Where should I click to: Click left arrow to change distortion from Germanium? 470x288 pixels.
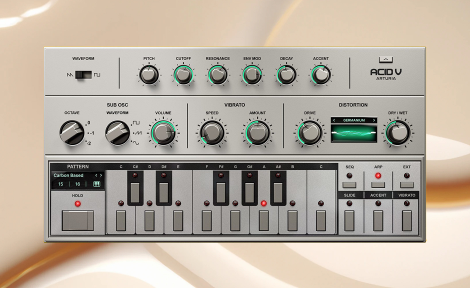click(x=334, y=120)
